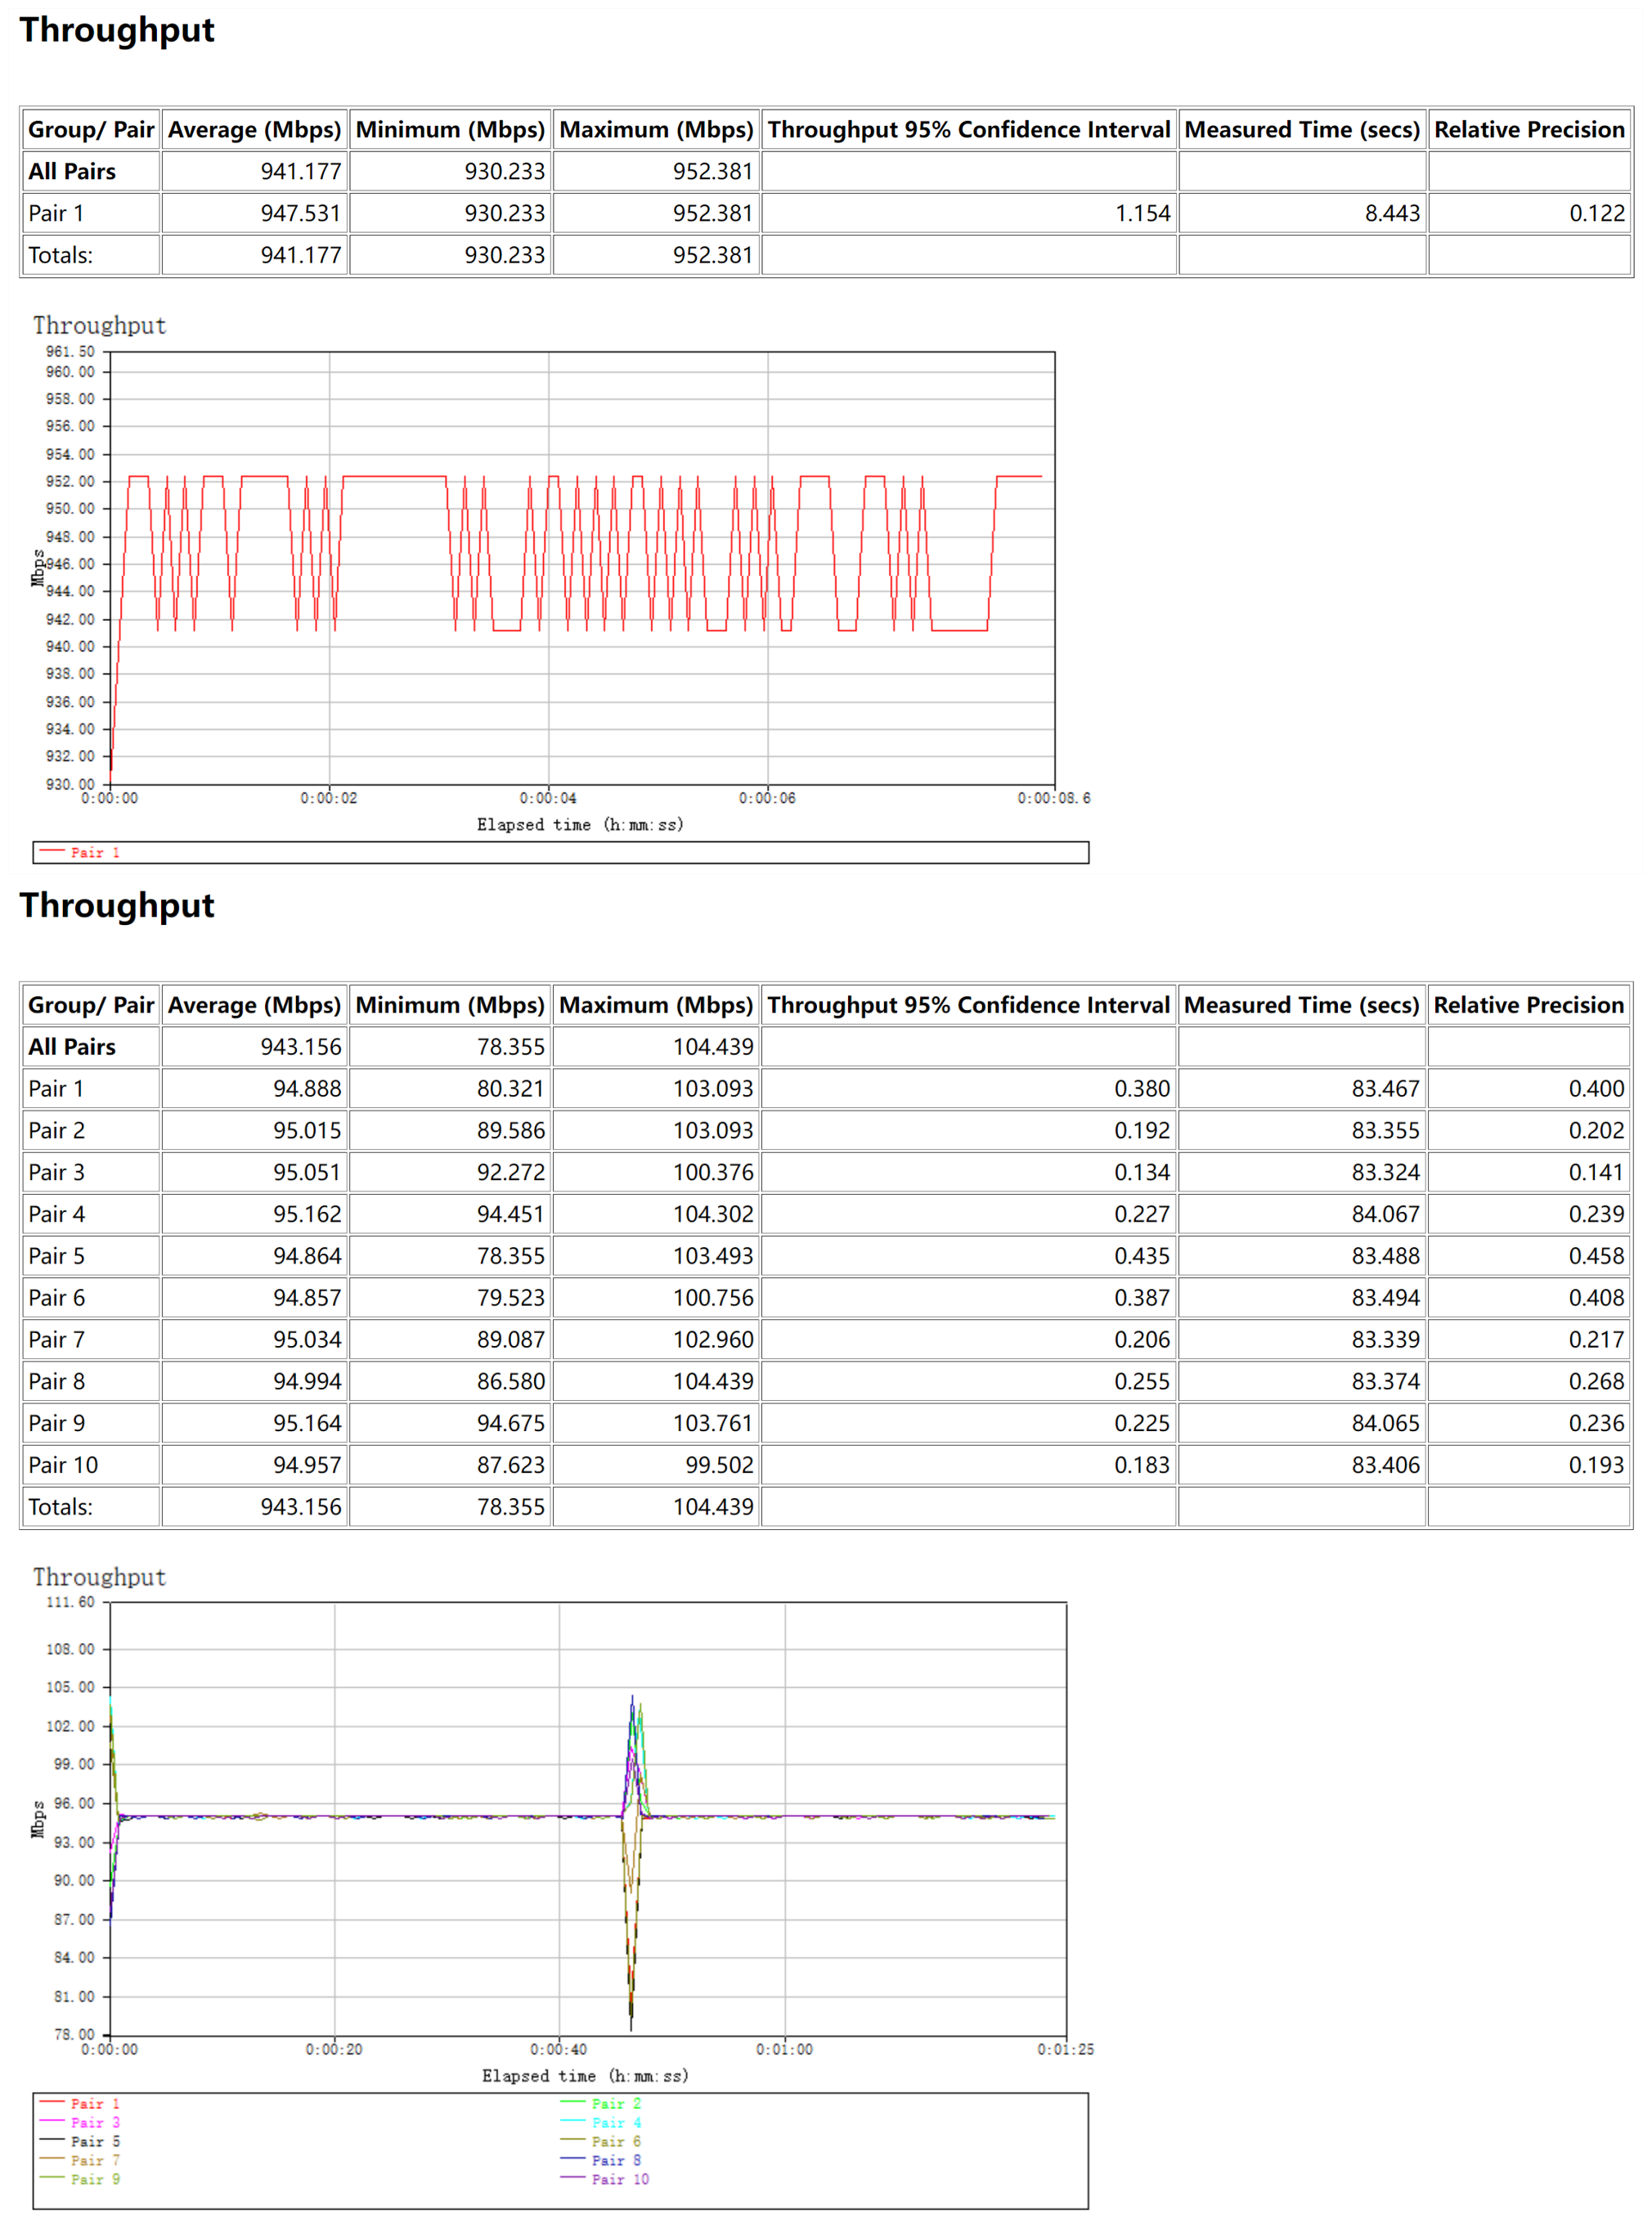Click the Pair 1 legend in first chart
1652x2226 pixels.
[x=94, y=852]
